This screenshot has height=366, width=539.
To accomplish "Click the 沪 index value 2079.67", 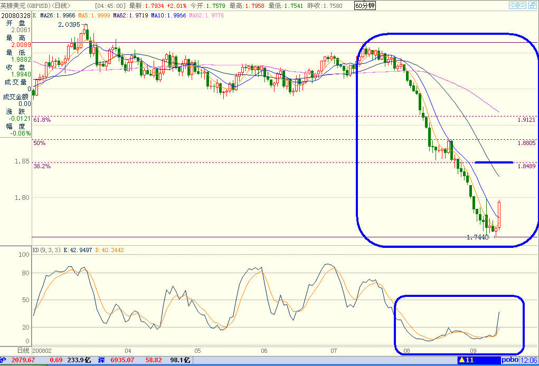I will pos(23,360).
